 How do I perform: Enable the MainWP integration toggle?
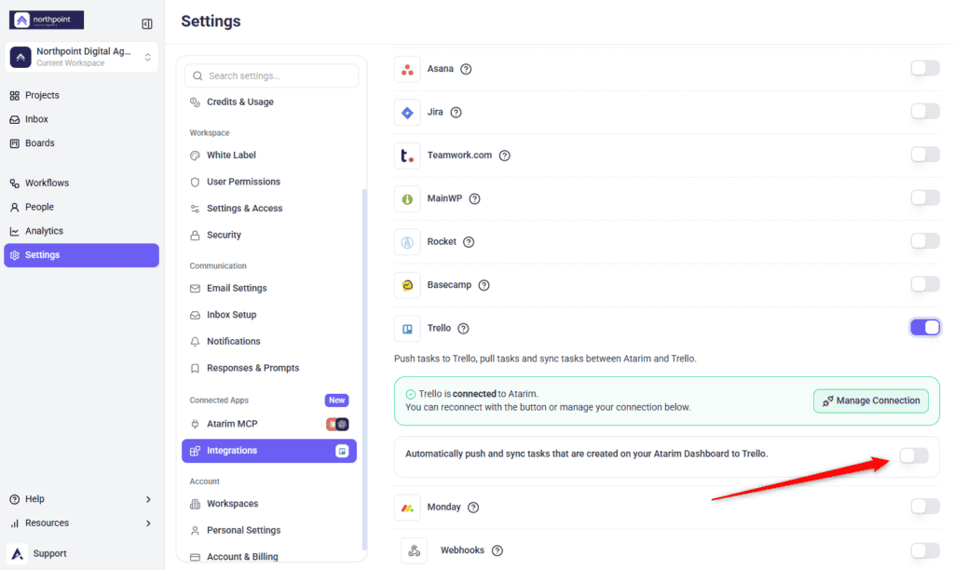point(925,197)
